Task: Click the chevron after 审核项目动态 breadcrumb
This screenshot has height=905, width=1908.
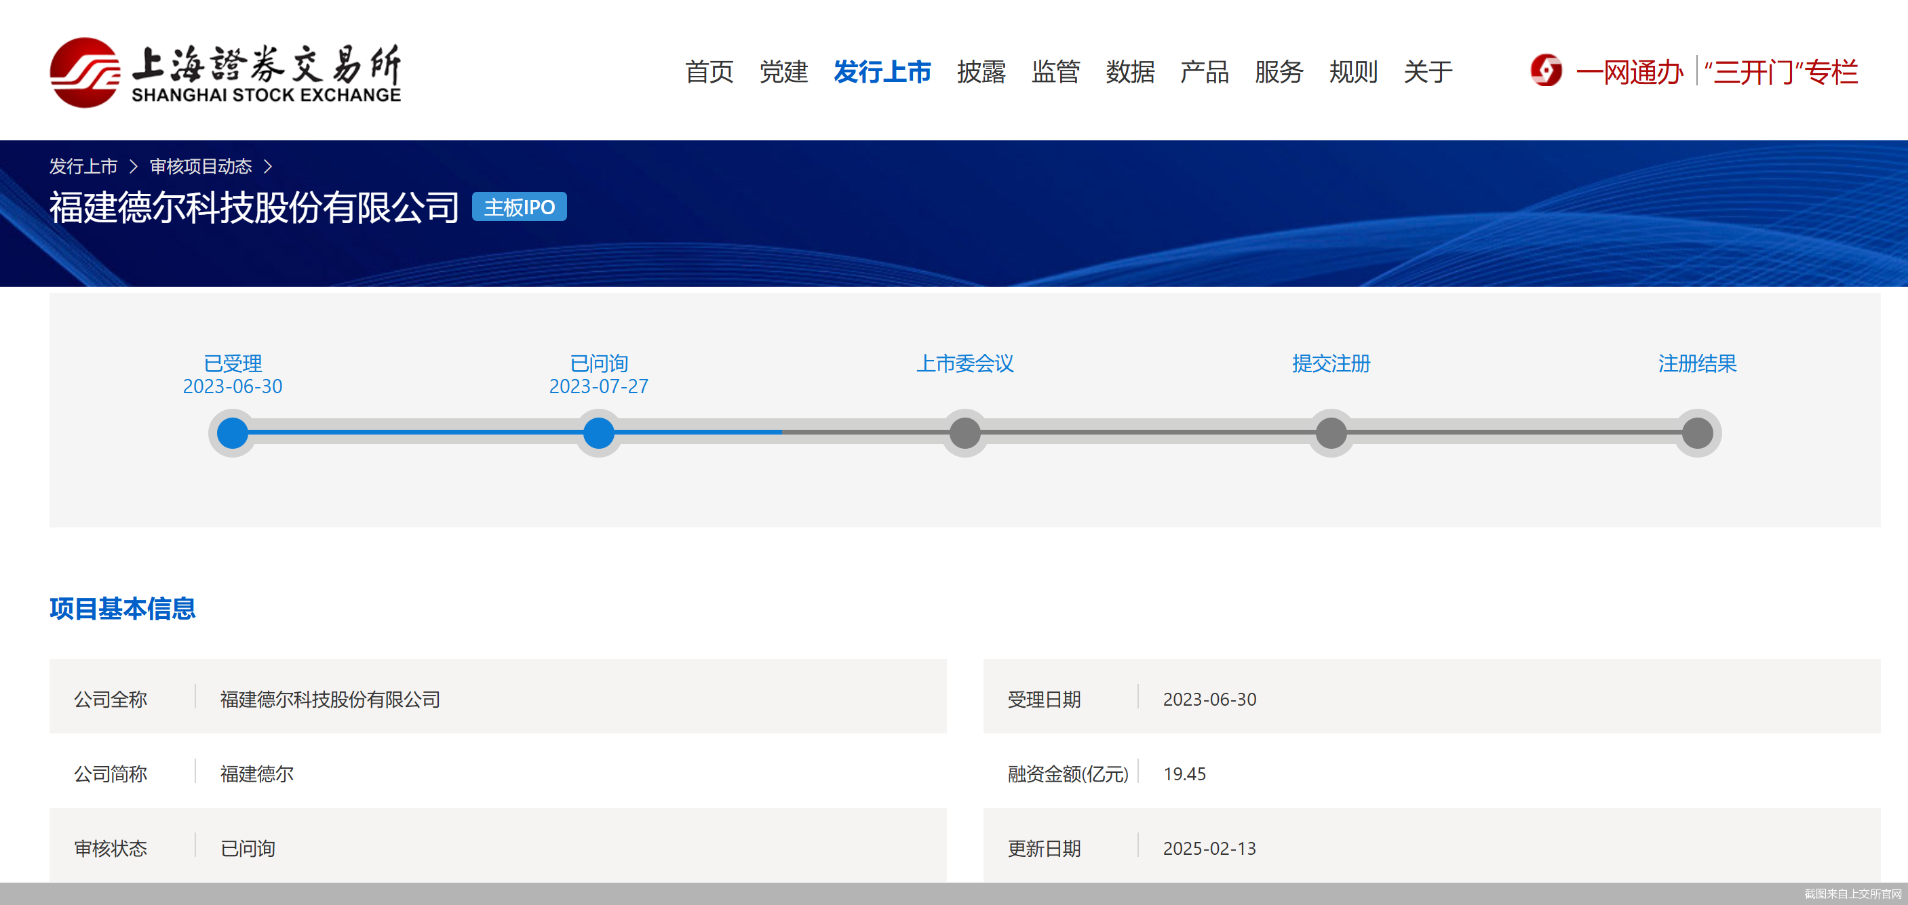Action: click(268, 167)
